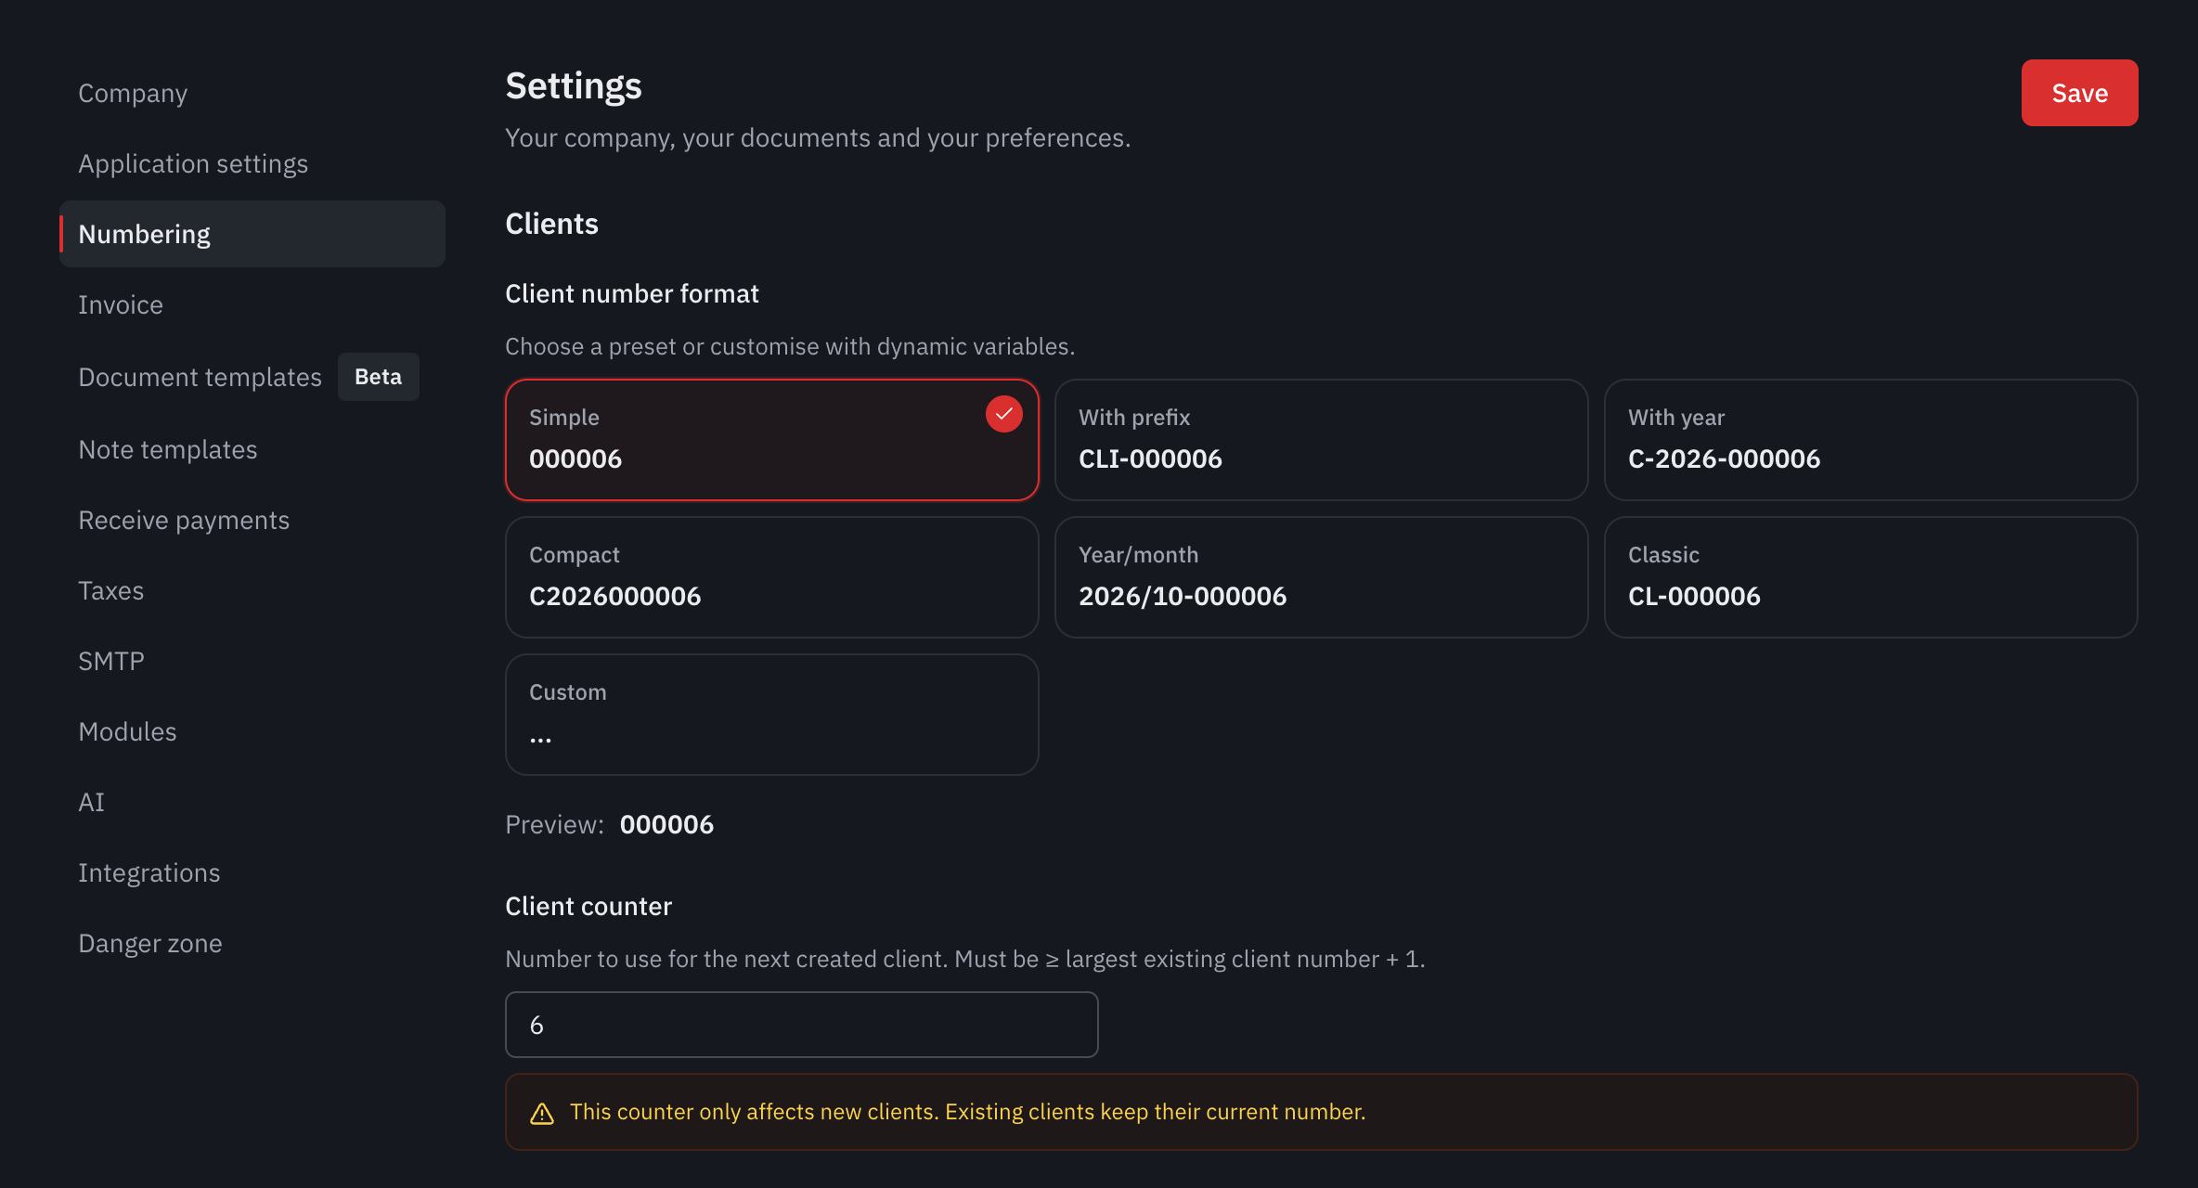Click the Clients section heading

click(551, 224)
